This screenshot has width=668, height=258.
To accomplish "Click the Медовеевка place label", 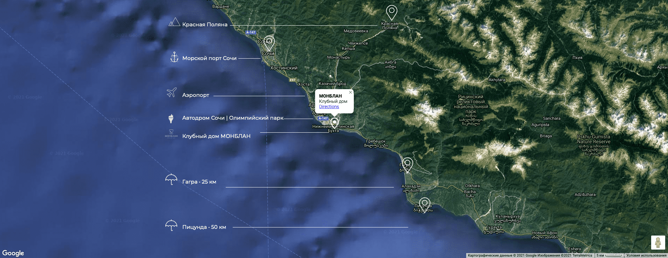I will [x=356, y=31].
